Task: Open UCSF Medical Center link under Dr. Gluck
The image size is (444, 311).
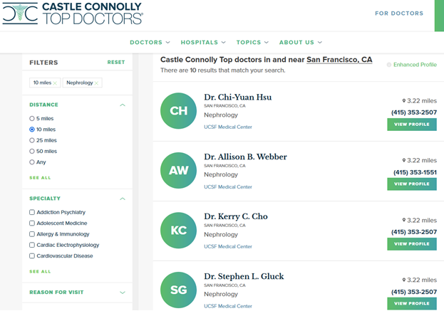Action: pos(228,306)
